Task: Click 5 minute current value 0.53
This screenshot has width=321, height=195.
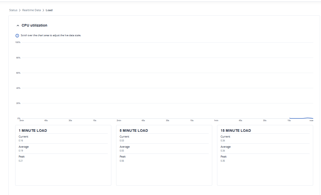Action: [x=122, y=141]
